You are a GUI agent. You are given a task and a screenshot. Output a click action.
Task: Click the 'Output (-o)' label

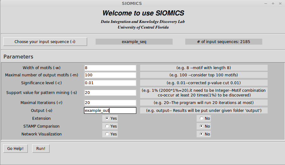click(42, 111)
